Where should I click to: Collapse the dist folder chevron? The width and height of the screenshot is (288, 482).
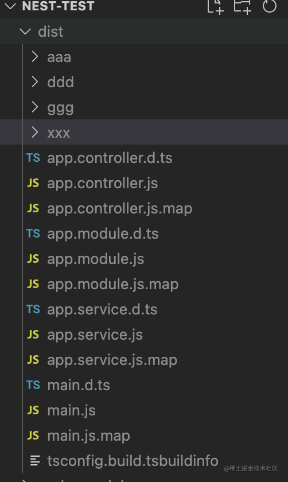tap(25, 32)
